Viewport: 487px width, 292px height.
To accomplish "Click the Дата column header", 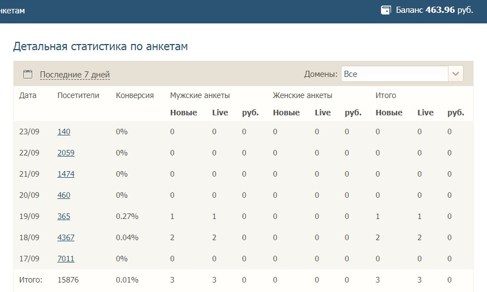I will (x=28, y=95).
